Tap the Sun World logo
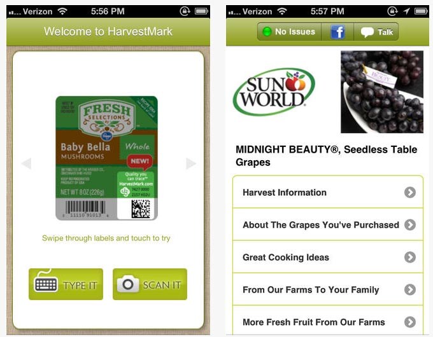433x337 pixels. (x=274, y=92)
